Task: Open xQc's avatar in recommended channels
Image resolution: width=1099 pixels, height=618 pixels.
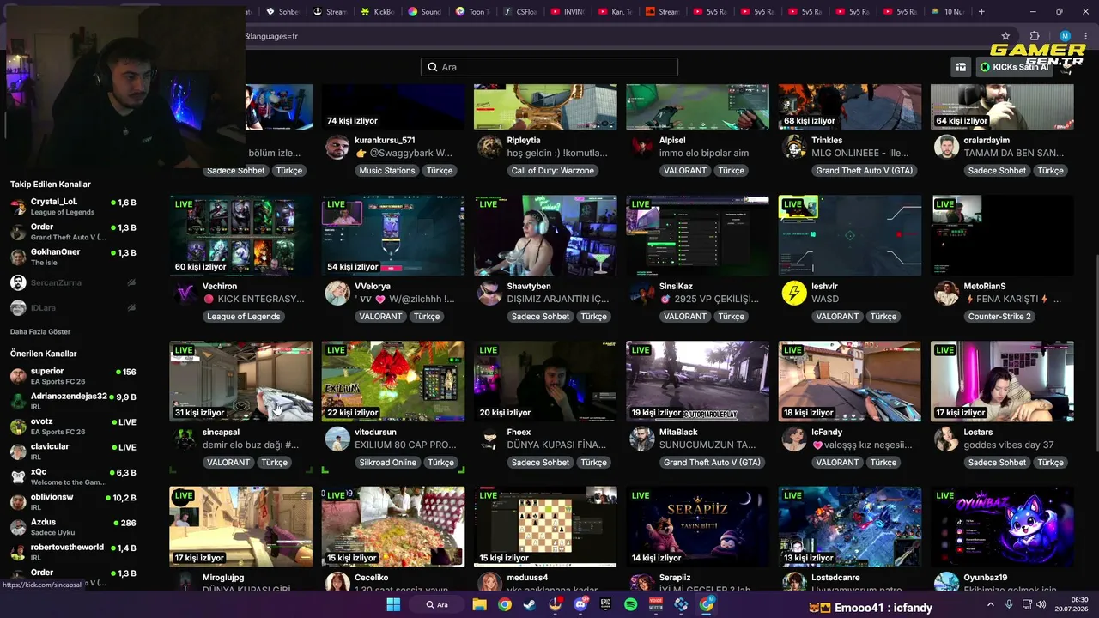Action: (18, 476)
